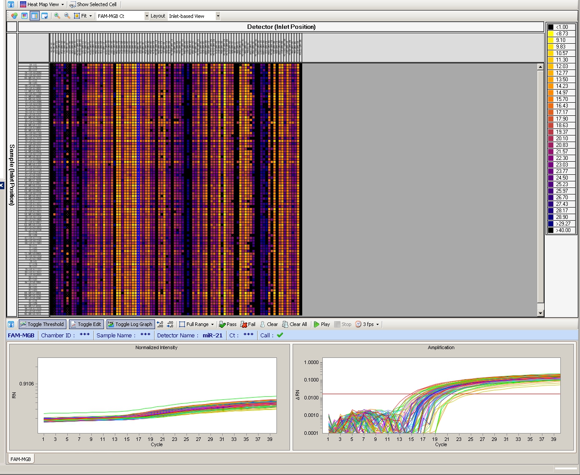
Task: Open the Layout Inlet-based View dropdown
Action: (x=217, y=16)
